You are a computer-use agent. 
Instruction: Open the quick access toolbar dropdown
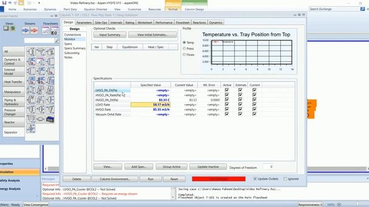[x=39, y=3]
